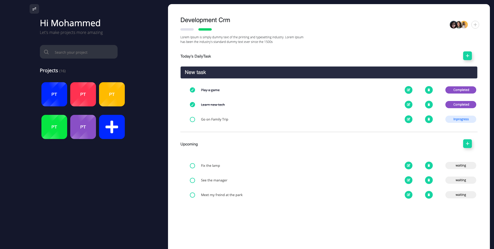Viewport: 494px width, 249px height.
Task: Focus the 'Search your project' field
Action: [79, 52]
